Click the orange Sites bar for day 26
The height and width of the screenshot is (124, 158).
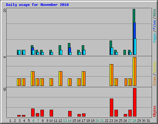coord(126,82)
